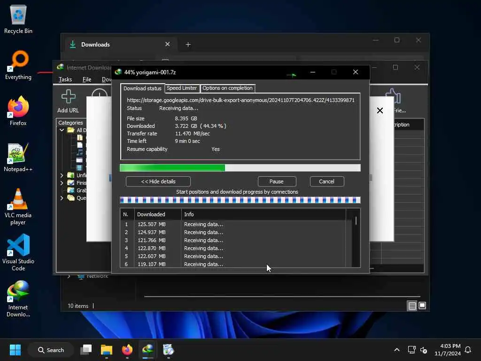Open Recycle Bin on the desktop
The image size is (481, 361).
(x=18, y=19)
